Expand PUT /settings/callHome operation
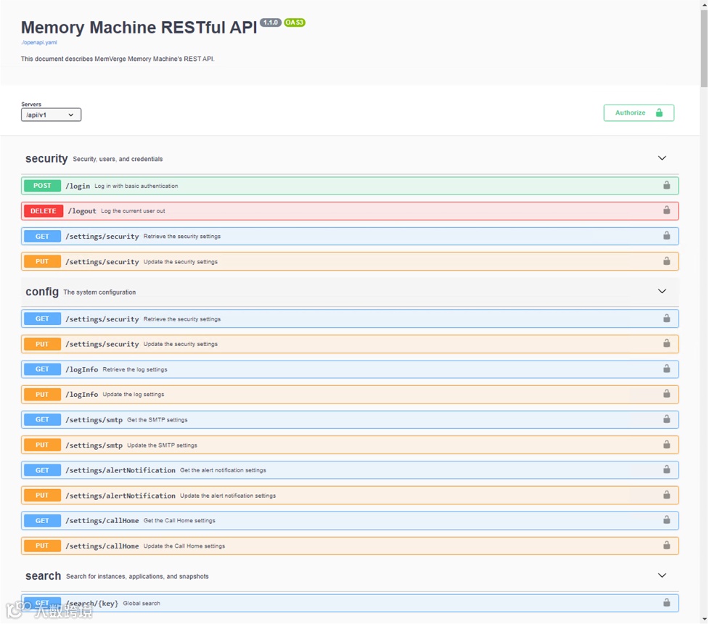709x624 pixels. click(350, 546)
